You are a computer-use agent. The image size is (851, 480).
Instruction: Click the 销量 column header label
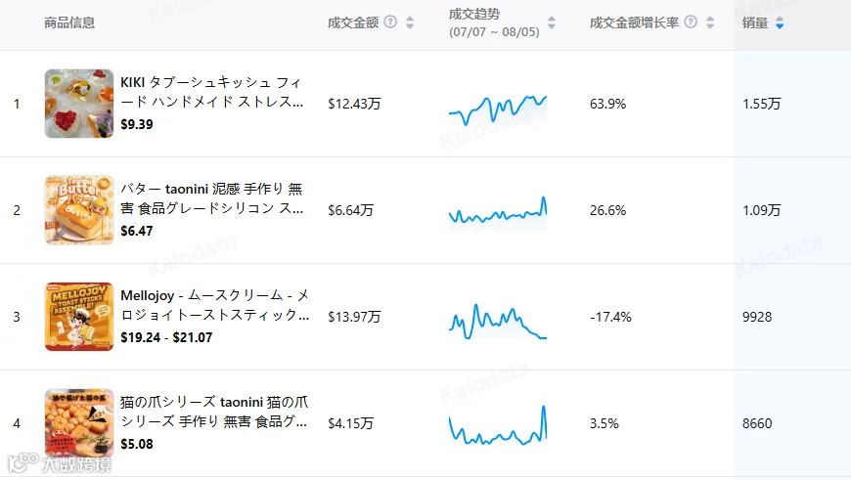click(755, 22)
